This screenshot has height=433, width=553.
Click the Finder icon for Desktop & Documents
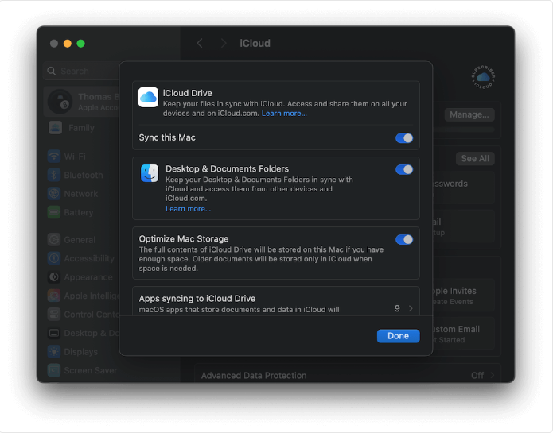point(150,173)
